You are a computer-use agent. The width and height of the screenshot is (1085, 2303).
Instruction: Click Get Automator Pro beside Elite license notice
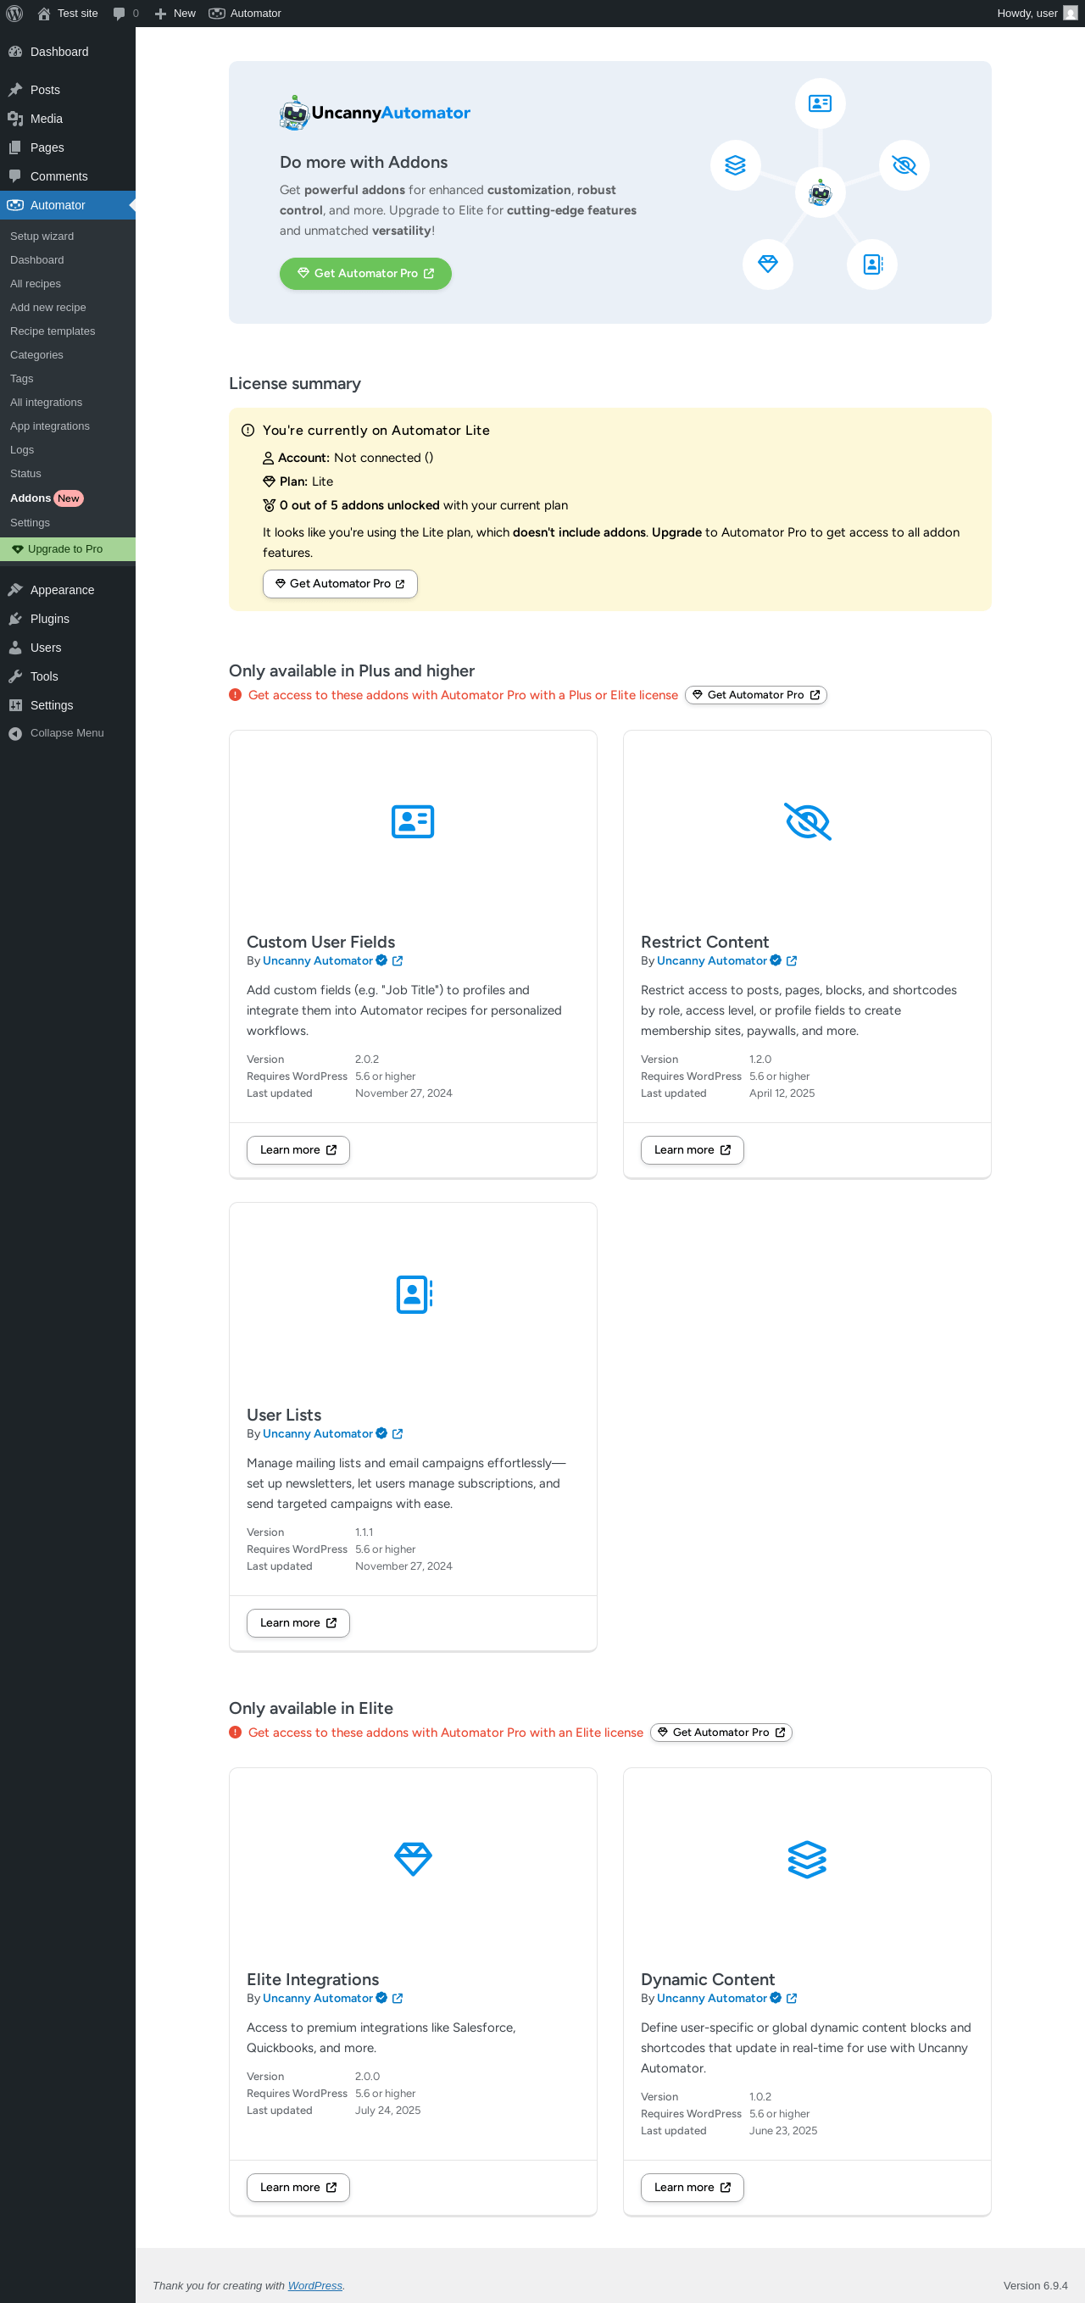click(x=721, y=1733)
